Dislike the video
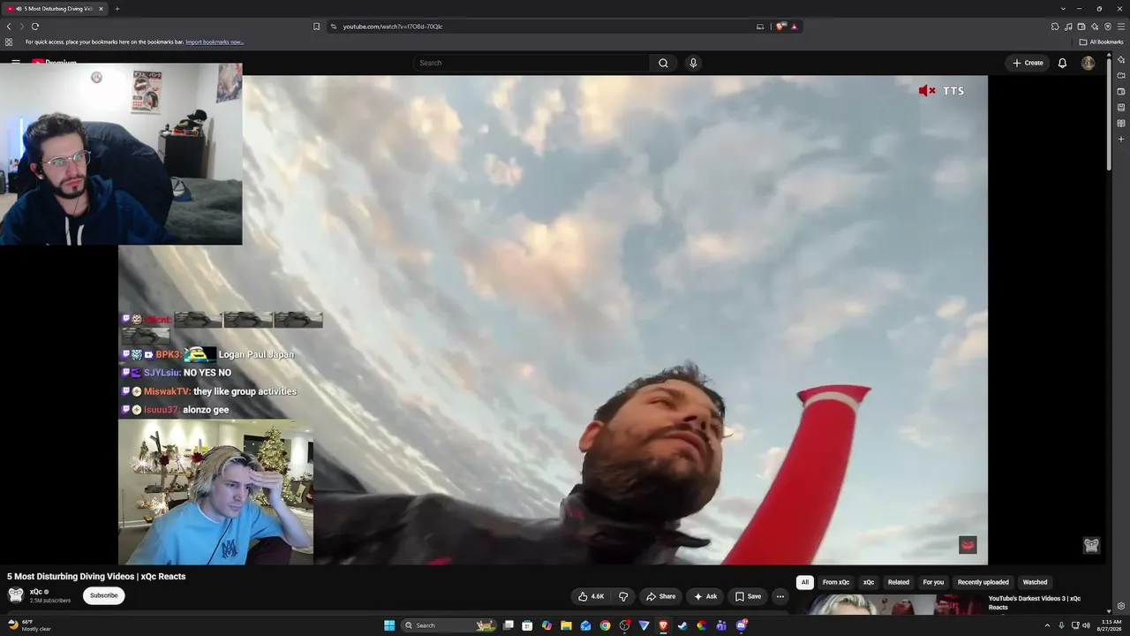This screenshot has width=1130, height=636. click(623, 596)
